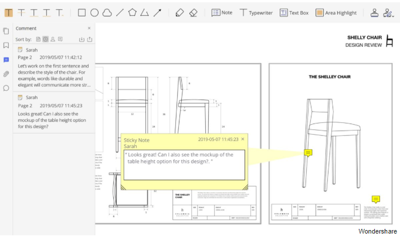Click the Sticky Note title label
Image resolution: width=400 pixels, height=240 pixels.
coord(137,140)
